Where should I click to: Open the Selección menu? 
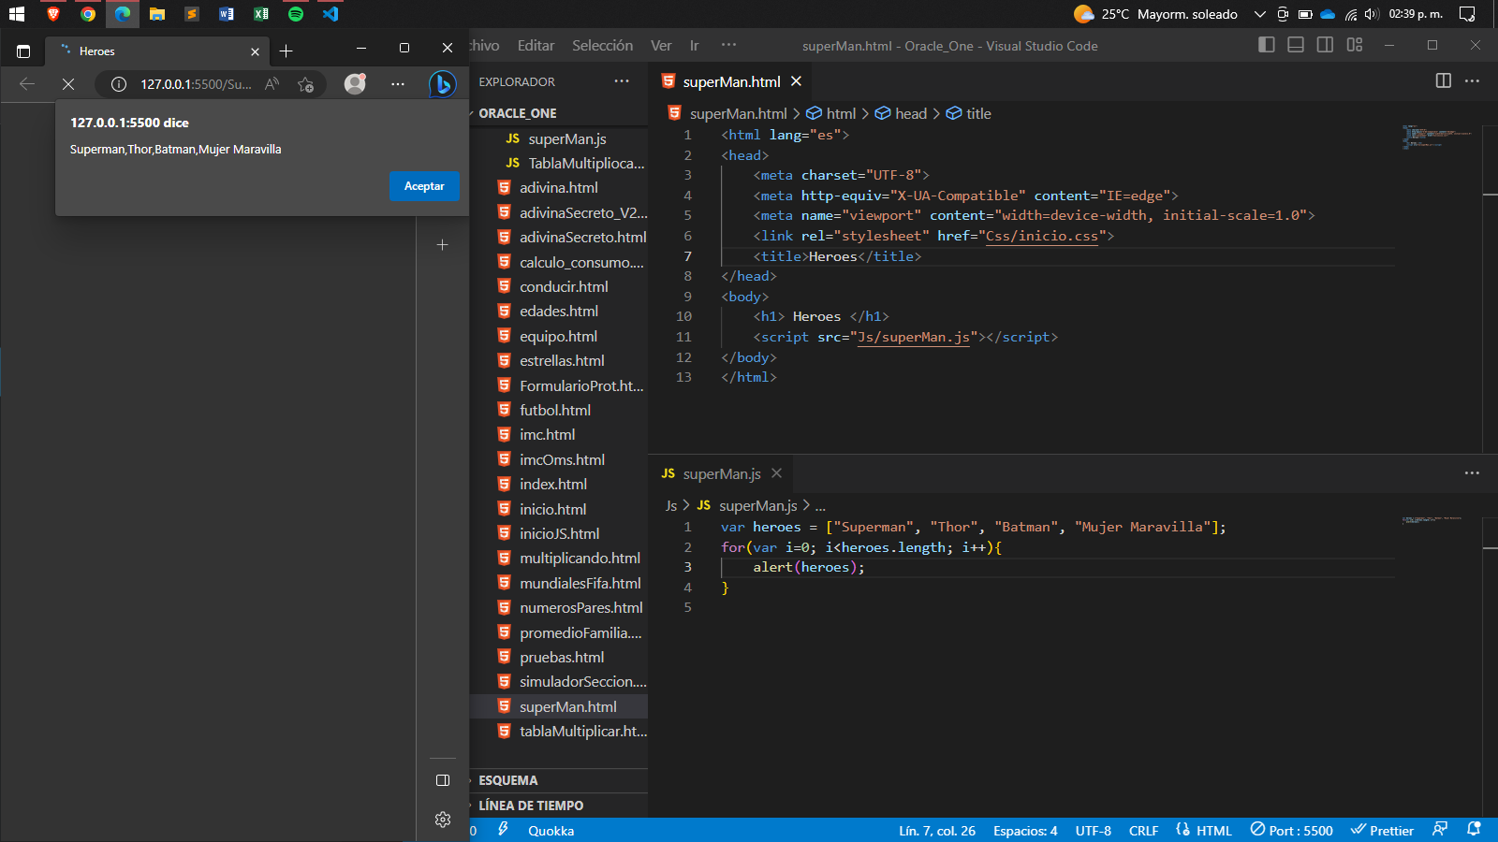602,45
